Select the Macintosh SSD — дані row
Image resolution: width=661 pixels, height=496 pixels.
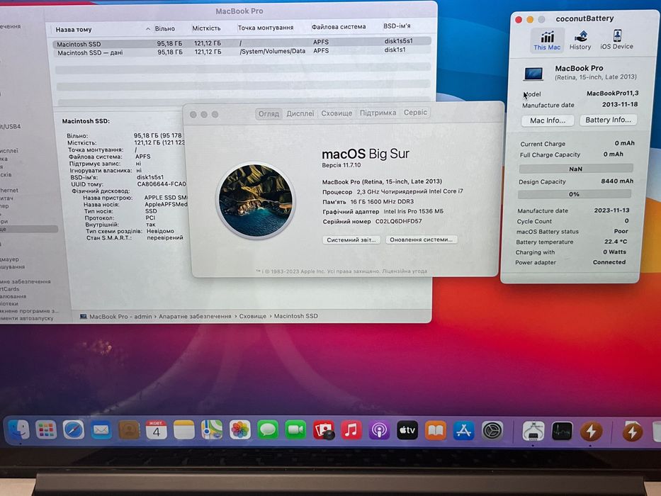coord(242,52)
